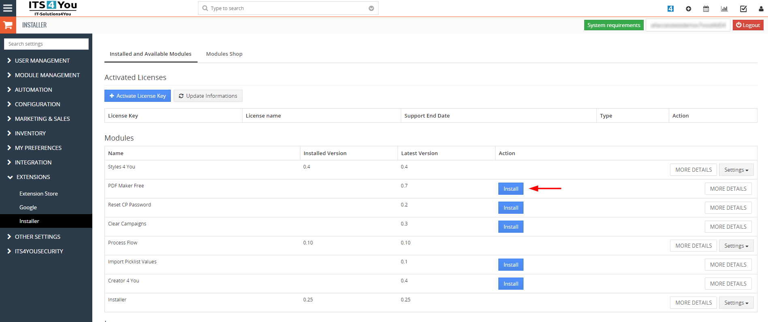Install the PDF Maker Free module
Image resolution: width=768 pixels, height=322 pixels.
point(511,189)
